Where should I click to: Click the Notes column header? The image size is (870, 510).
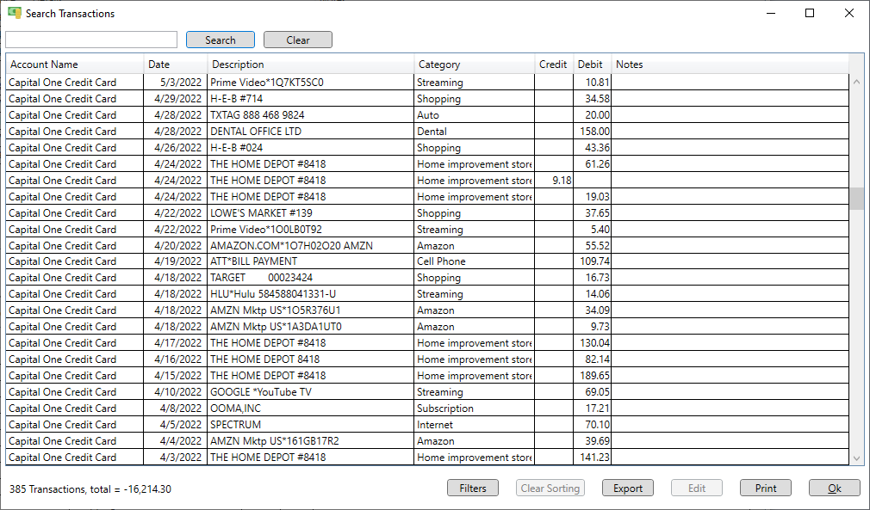pyautogui.click(x=730, y=65)
